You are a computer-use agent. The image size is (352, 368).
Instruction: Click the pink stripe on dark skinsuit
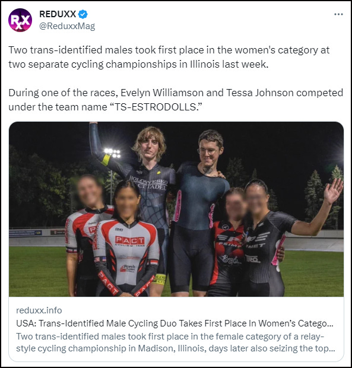tap(177, 206)
